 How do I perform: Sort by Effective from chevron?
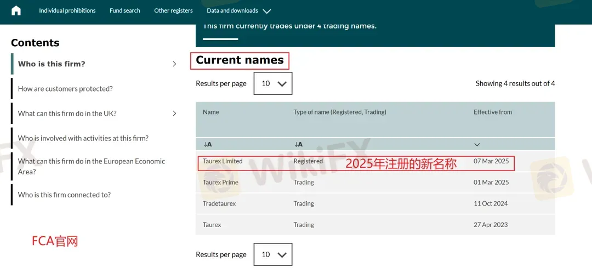coord(477,144)
